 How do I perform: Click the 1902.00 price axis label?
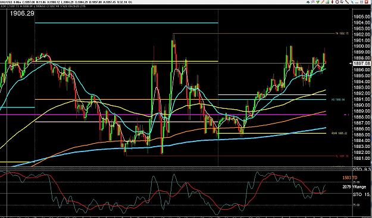pos(362,34)
